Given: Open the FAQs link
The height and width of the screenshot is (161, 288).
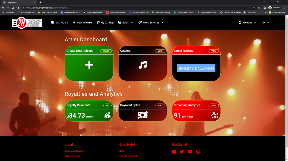Looking at the screenshot, I should point(121,151).
